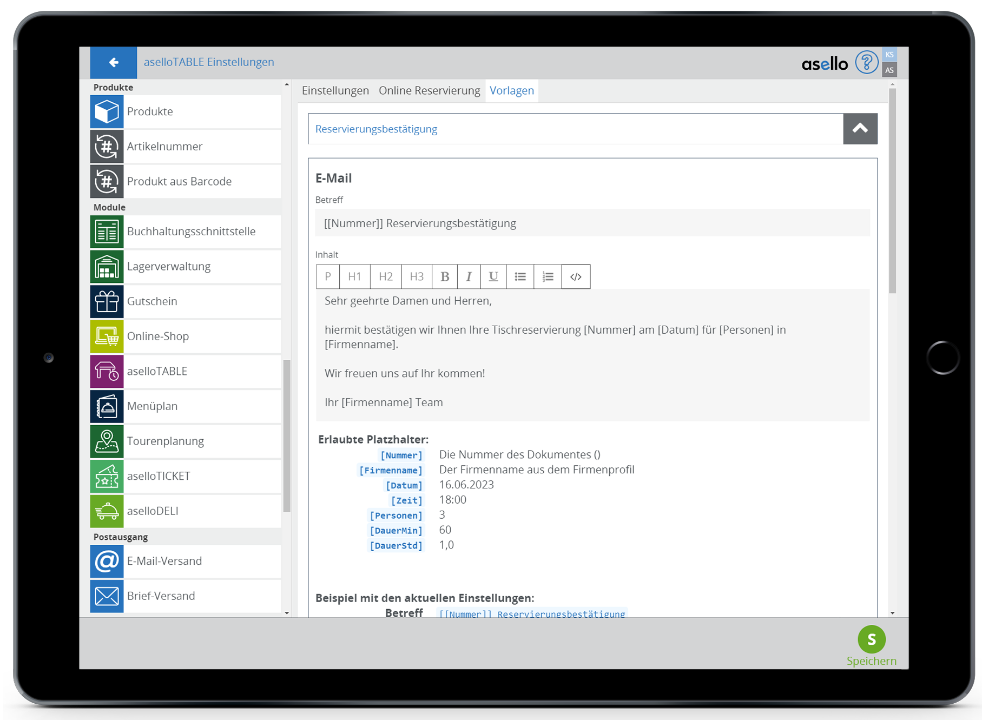Toggle bold formatting in the editor
This screenshot has width=982, height=720.
[445, 277]
